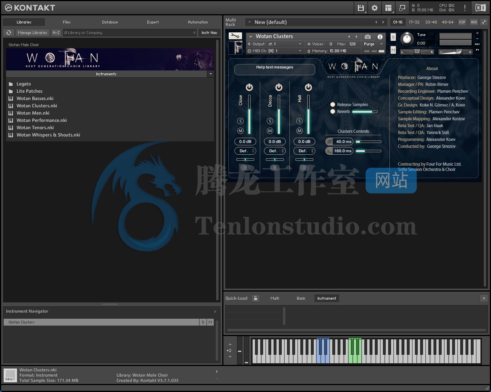Lower keyboard octave with down arrow
The height and width of the screenshot is (392, 491).
(230, 356)
